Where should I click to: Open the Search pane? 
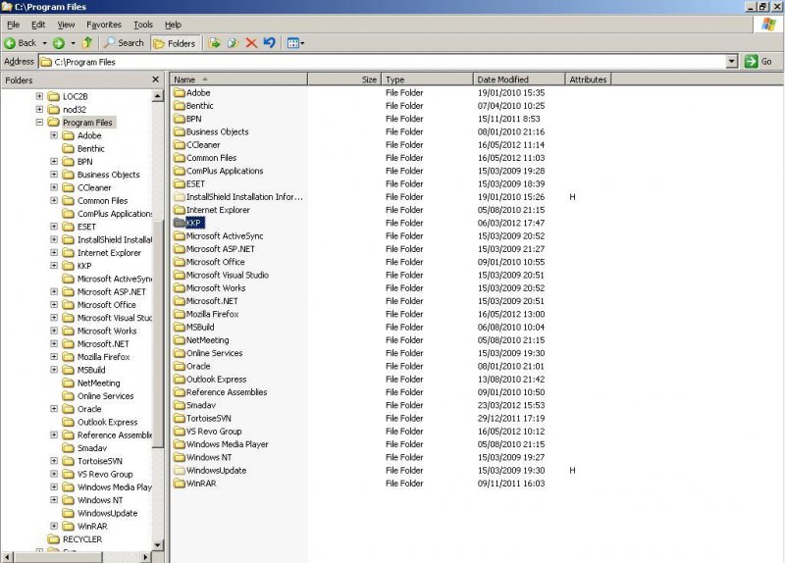point(124,43)
